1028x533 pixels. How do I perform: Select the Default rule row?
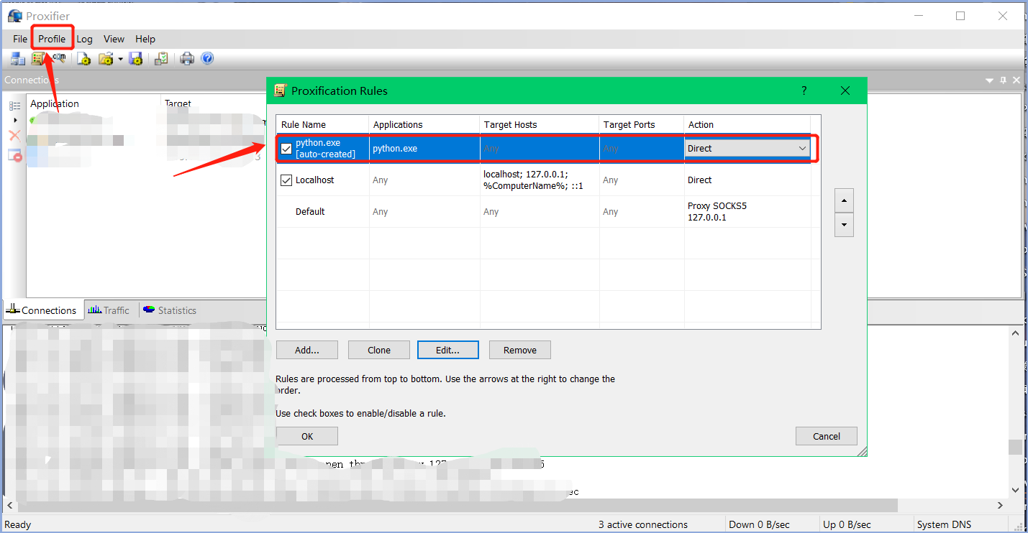548,212
